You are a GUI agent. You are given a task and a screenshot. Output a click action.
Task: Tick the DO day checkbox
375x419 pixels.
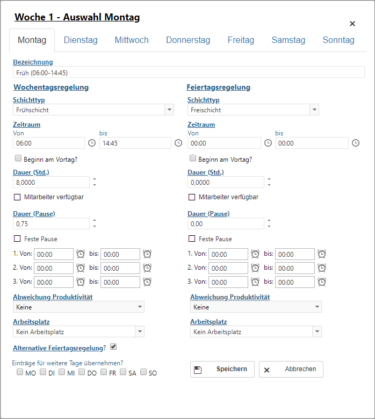tap(82, 372)
